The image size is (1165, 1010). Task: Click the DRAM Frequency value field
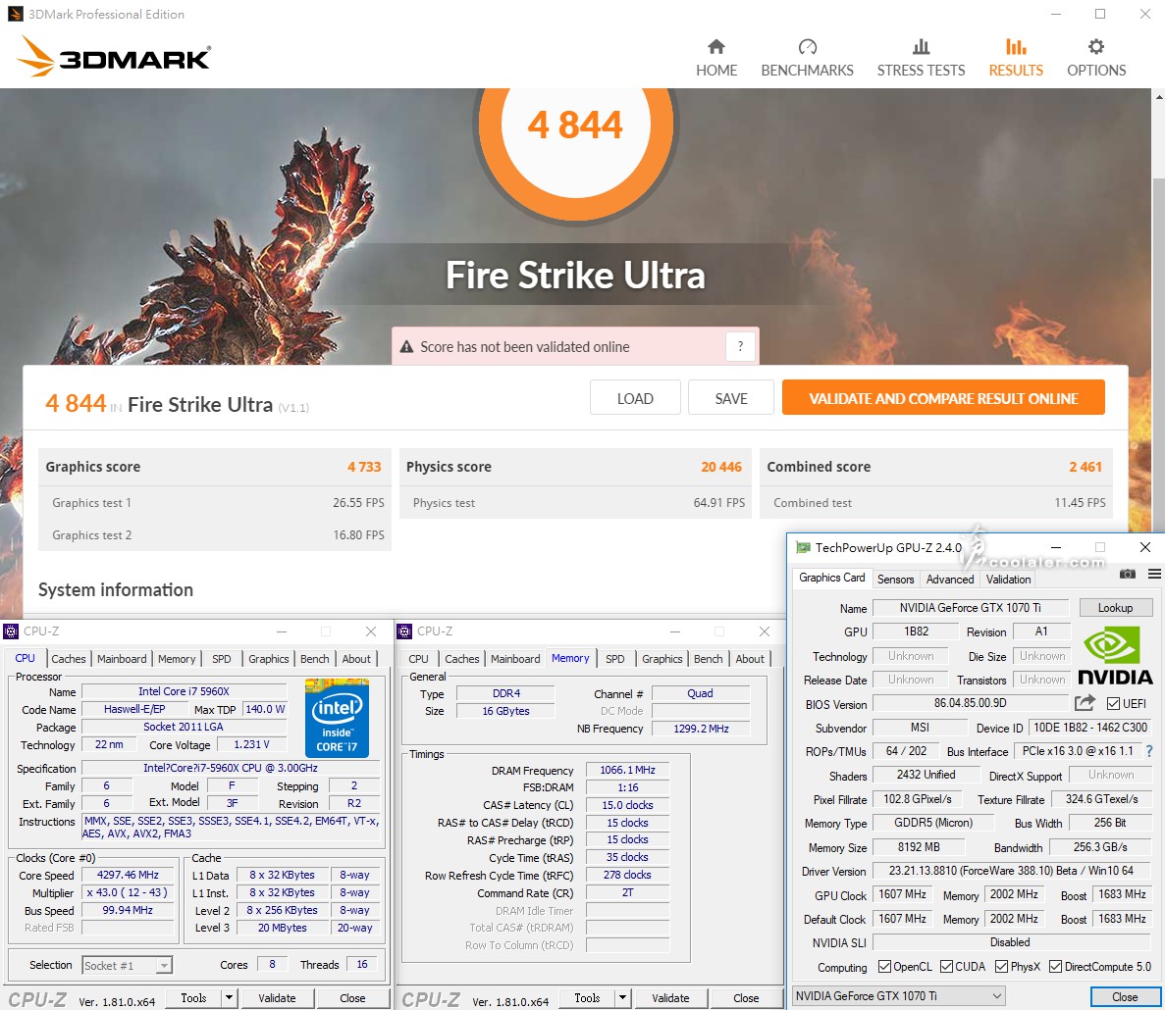pyautogui.click(x=627, y=770)
